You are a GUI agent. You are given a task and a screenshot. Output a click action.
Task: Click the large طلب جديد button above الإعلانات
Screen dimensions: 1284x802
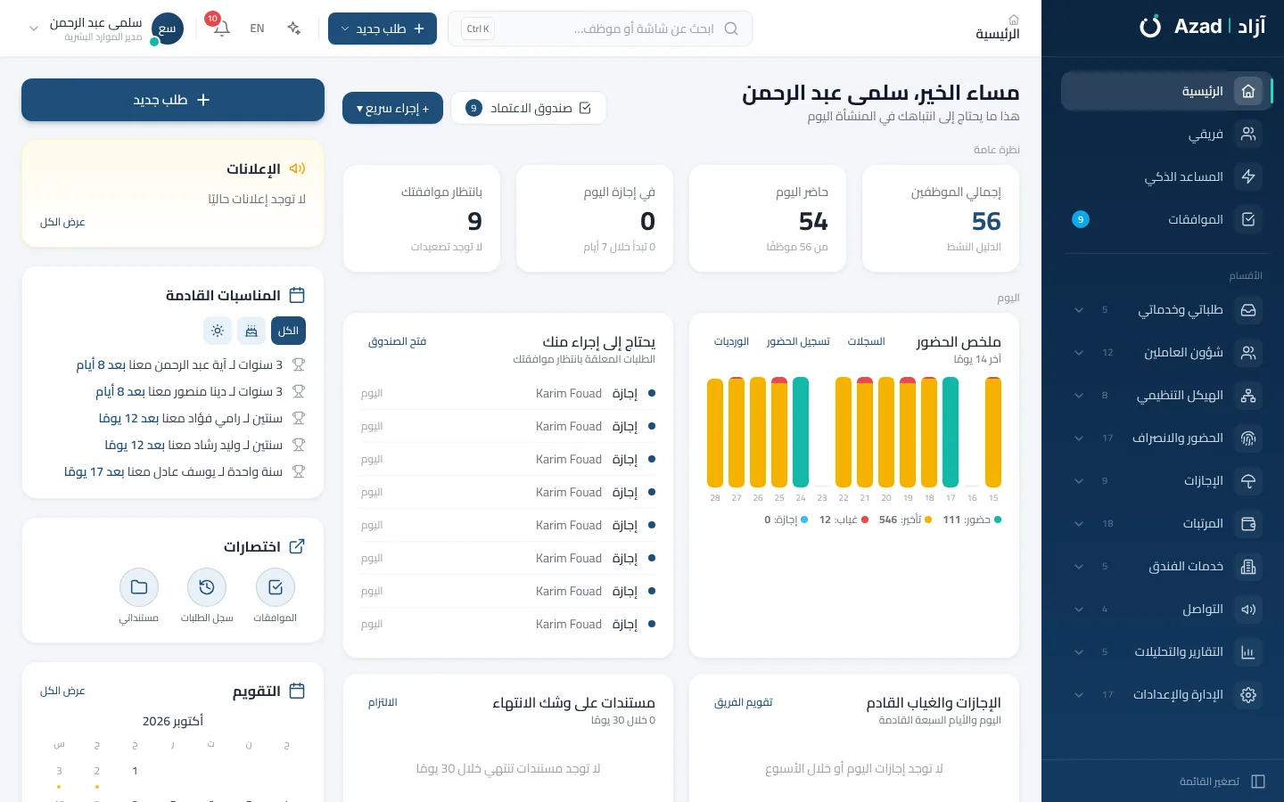tap(173, 100)
